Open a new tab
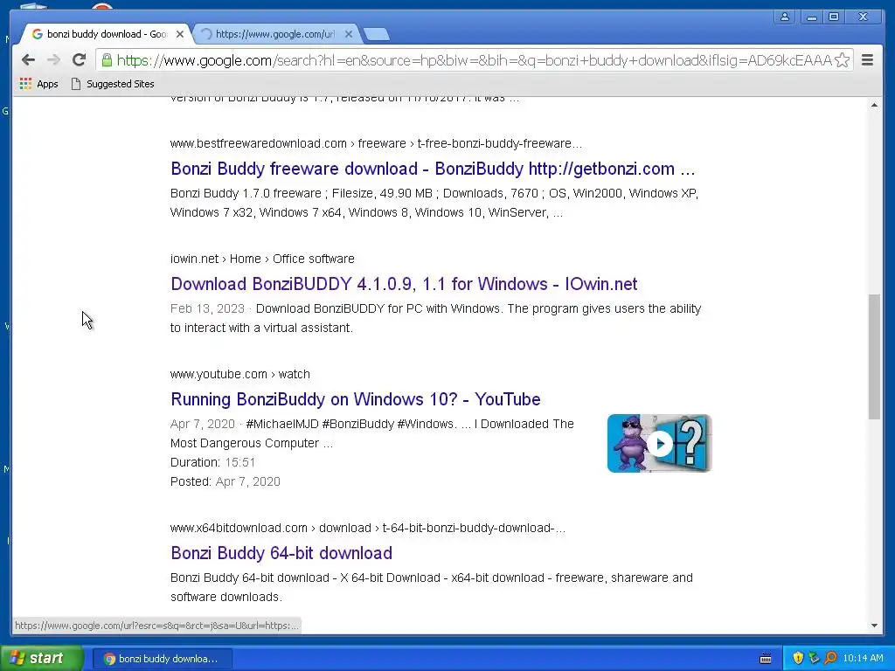The width and height of the screenshot is (895, 671). tap(377, 35)
